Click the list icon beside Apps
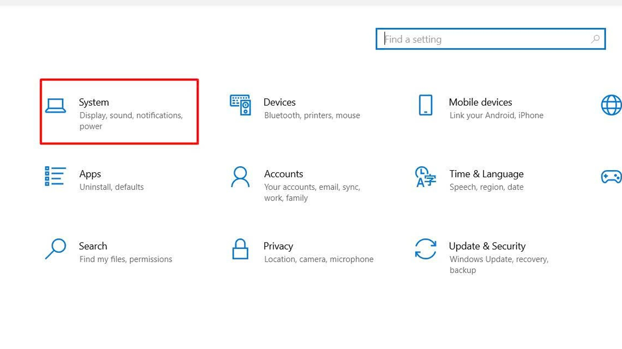 [55, 176]
